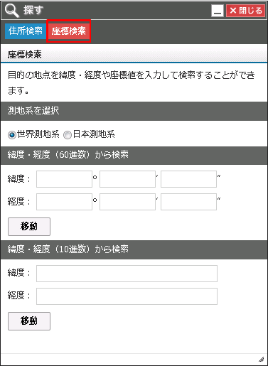Click the 移動 button under 60進数 section

(x=29, y=227)
